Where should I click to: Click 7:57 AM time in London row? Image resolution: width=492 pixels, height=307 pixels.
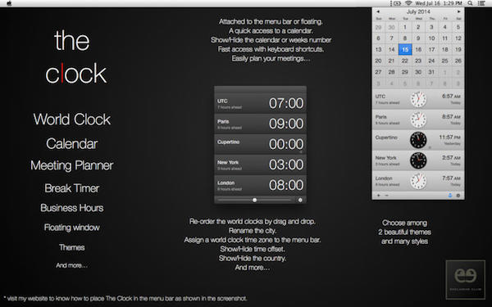click(451, 178)
